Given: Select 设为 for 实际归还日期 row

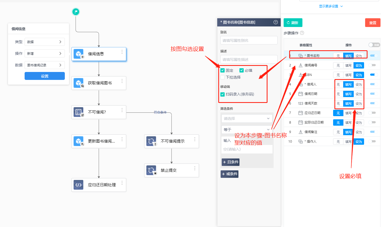Looking at the screenshot, I should tap(359, 122).
